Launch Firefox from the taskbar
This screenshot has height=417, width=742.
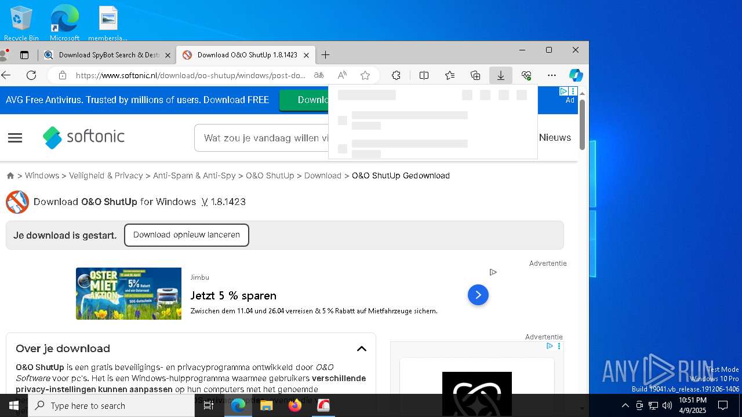295,405
